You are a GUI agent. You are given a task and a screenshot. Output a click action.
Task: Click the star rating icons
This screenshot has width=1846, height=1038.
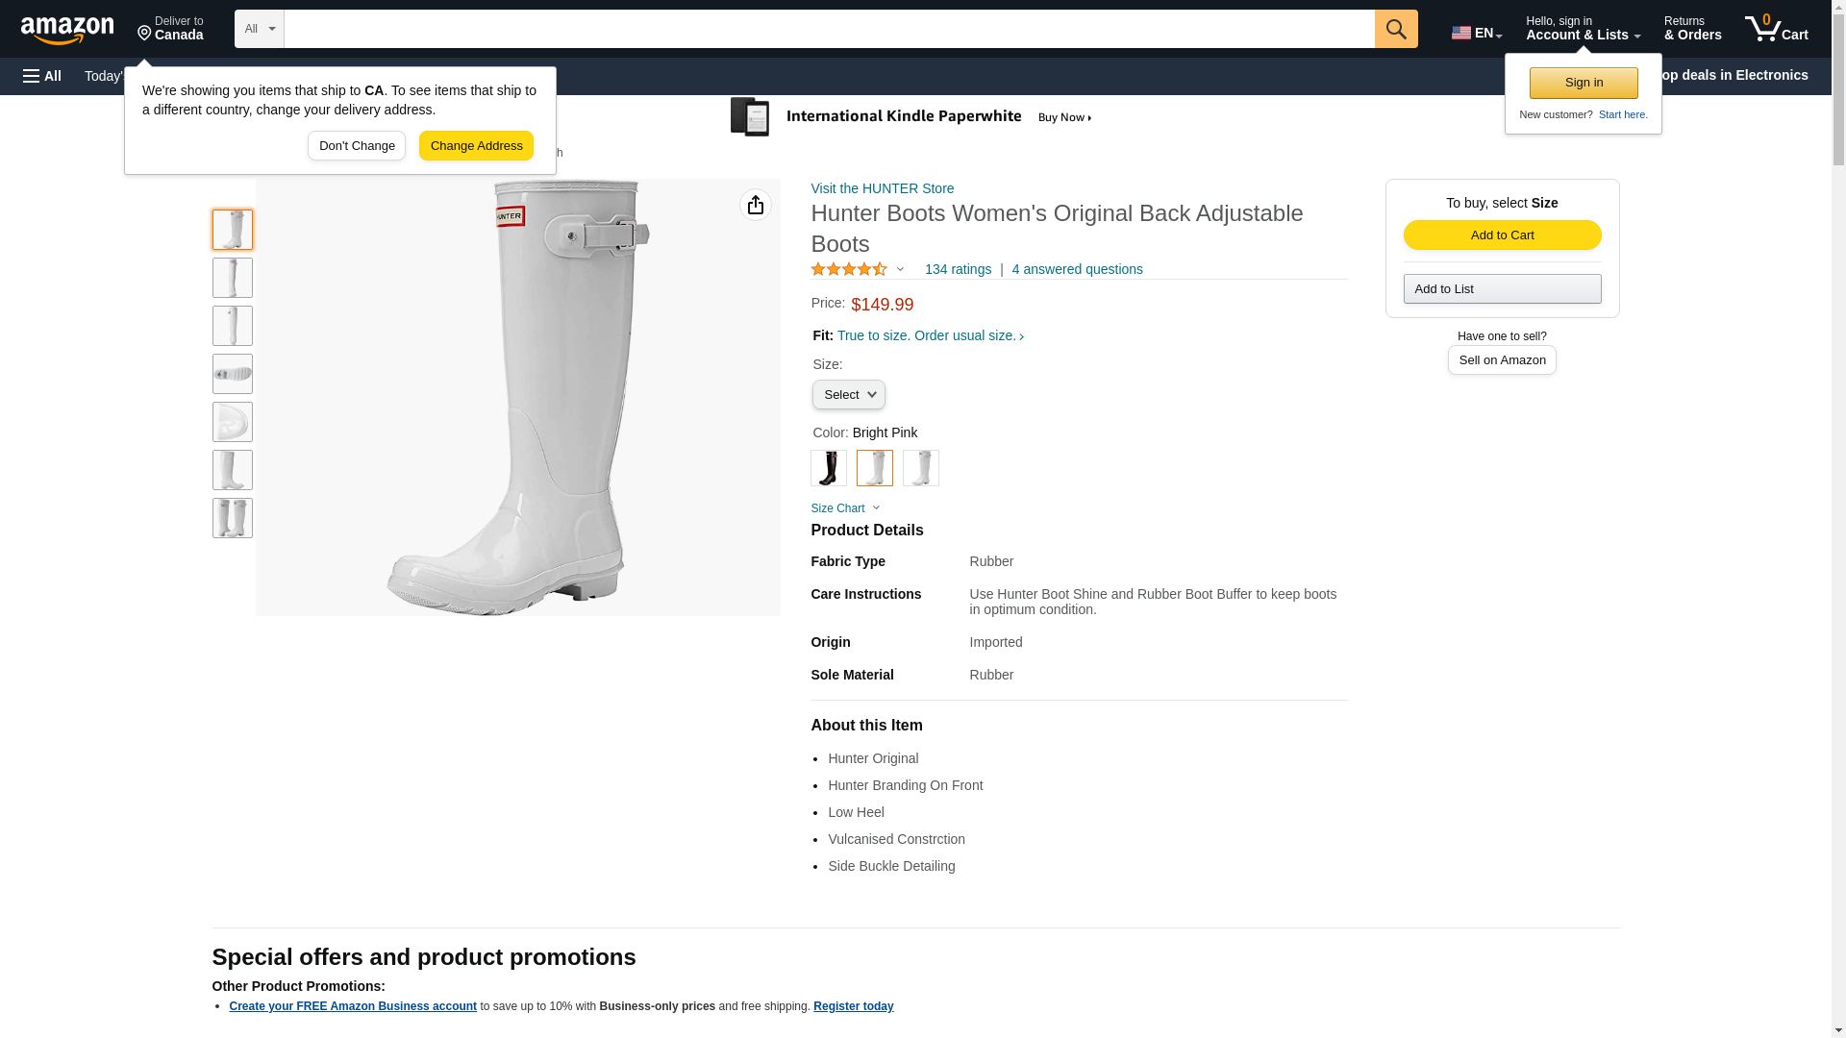click(849, 270)
